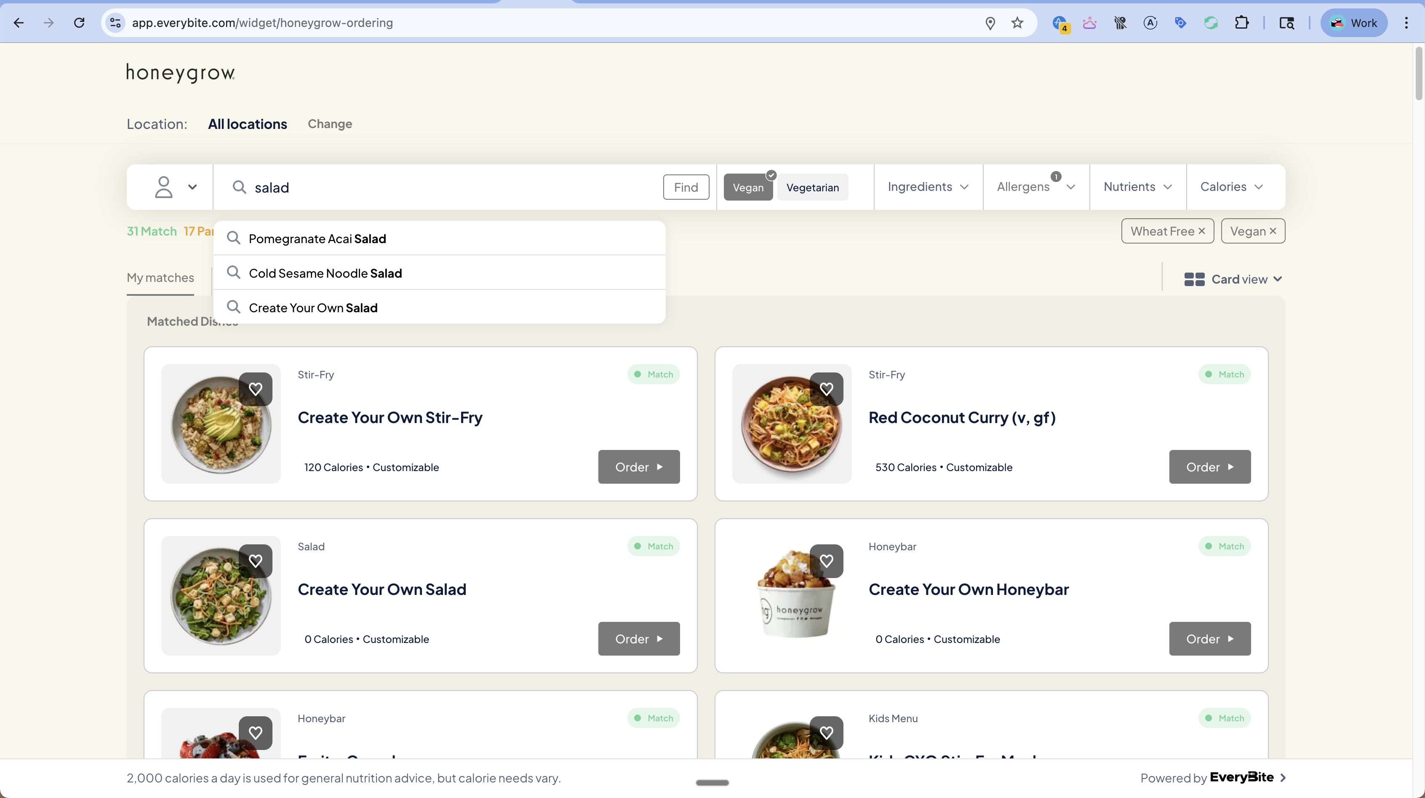Viewport: 1425px width, 798px height.
Task: Click the profile person icon near the search bar
Action: (x=163, y=187)
